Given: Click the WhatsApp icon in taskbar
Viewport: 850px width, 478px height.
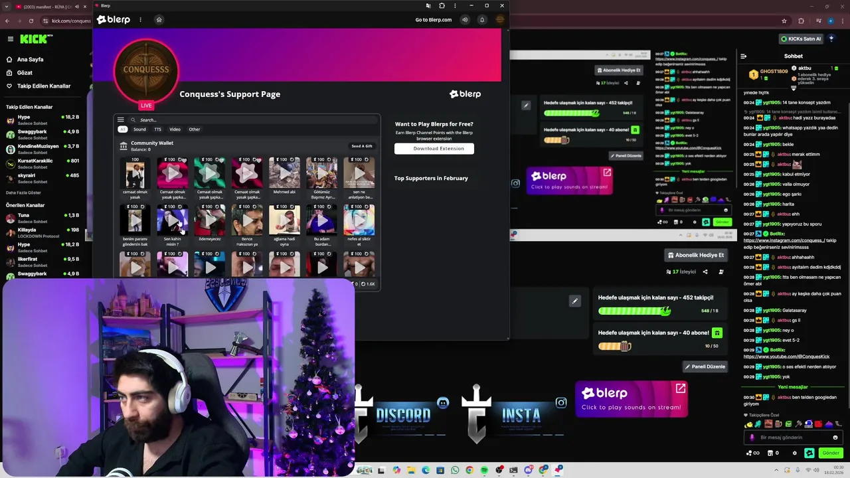Looking at the screenshot, I should pos(455,470).
